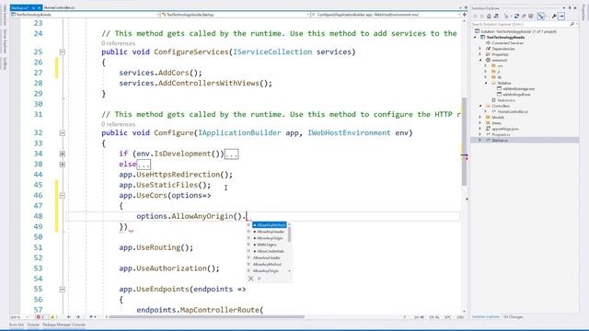This screenshot has height=331, width=589.
Task: Click the Properties wrench icon in Solution Explorer
Action: [554, 17]
